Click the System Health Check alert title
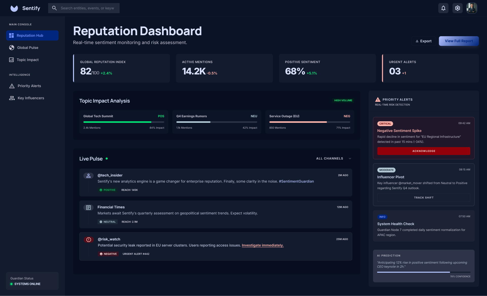Screen dimensions: 487x296 point(395,224)
